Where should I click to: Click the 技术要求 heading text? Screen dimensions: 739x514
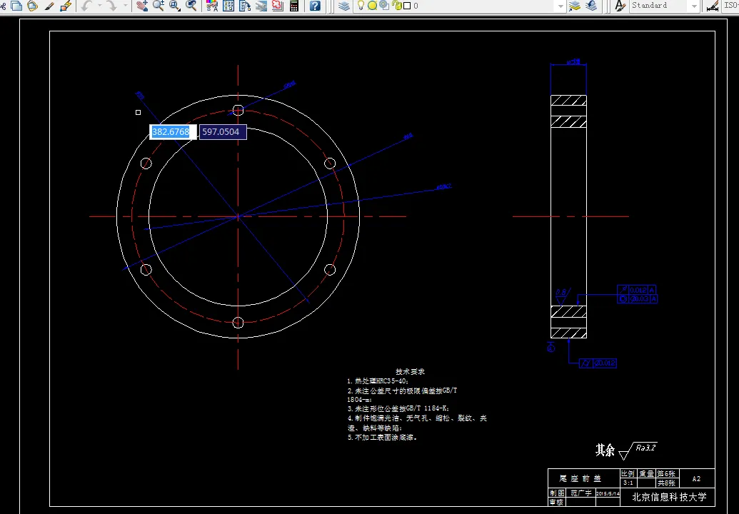(x=410, y=372)
